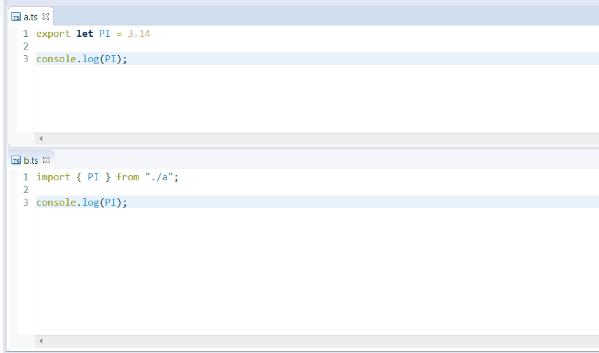Close the a.ts editor tab
Image resolution: width=599 pixels, height=353 pixels.
[x=46, y=17]
